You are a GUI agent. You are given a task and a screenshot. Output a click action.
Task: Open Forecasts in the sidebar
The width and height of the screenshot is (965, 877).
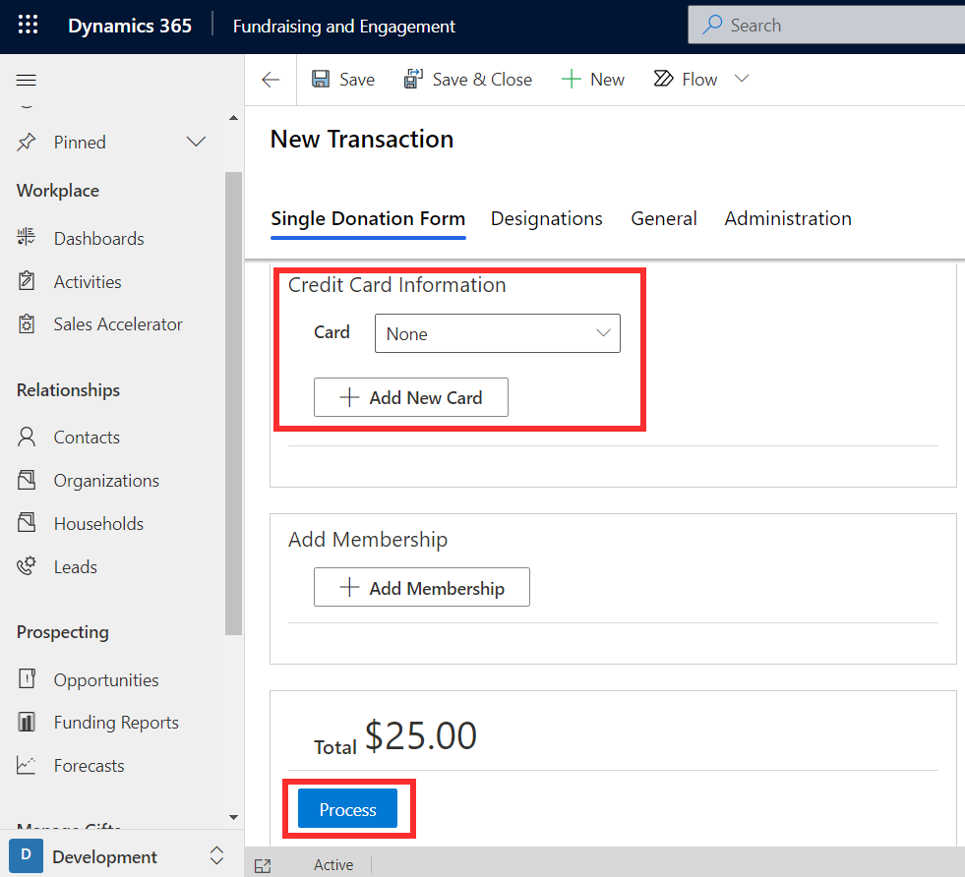pyautogui.click(x=90, y=766)
